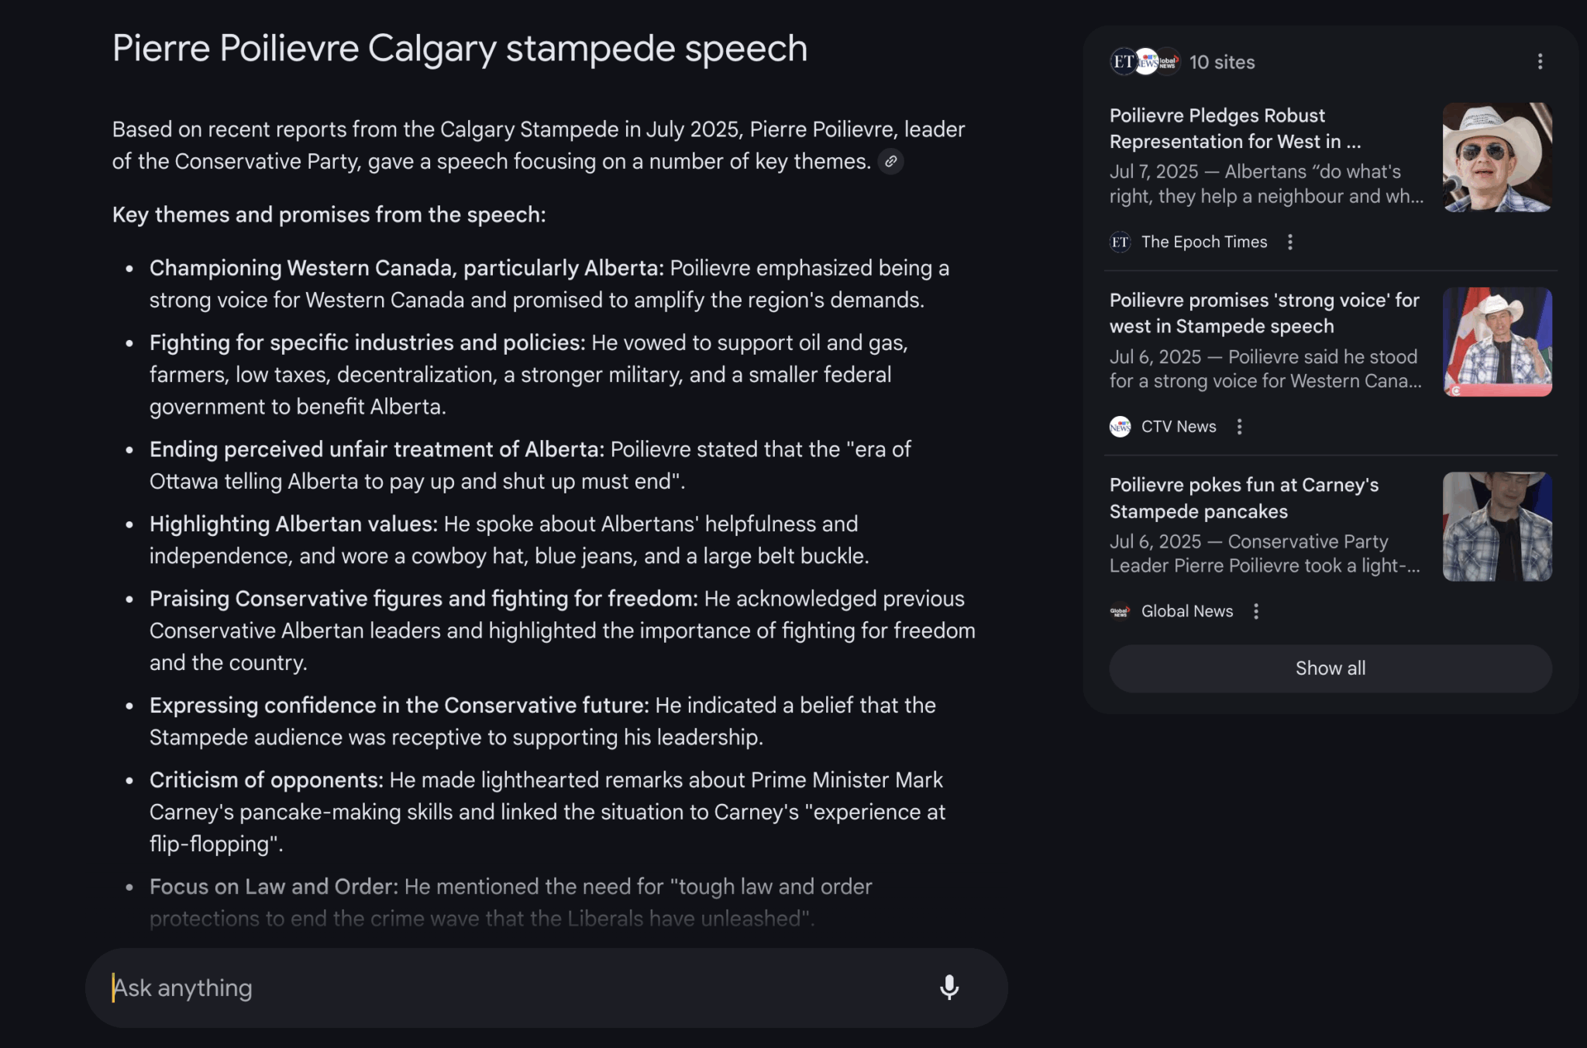Viewport: 1587px width, 1048px height.
Task: Click the '10 sites' label
Action: pyautogui.click(x=1222, y=62)
